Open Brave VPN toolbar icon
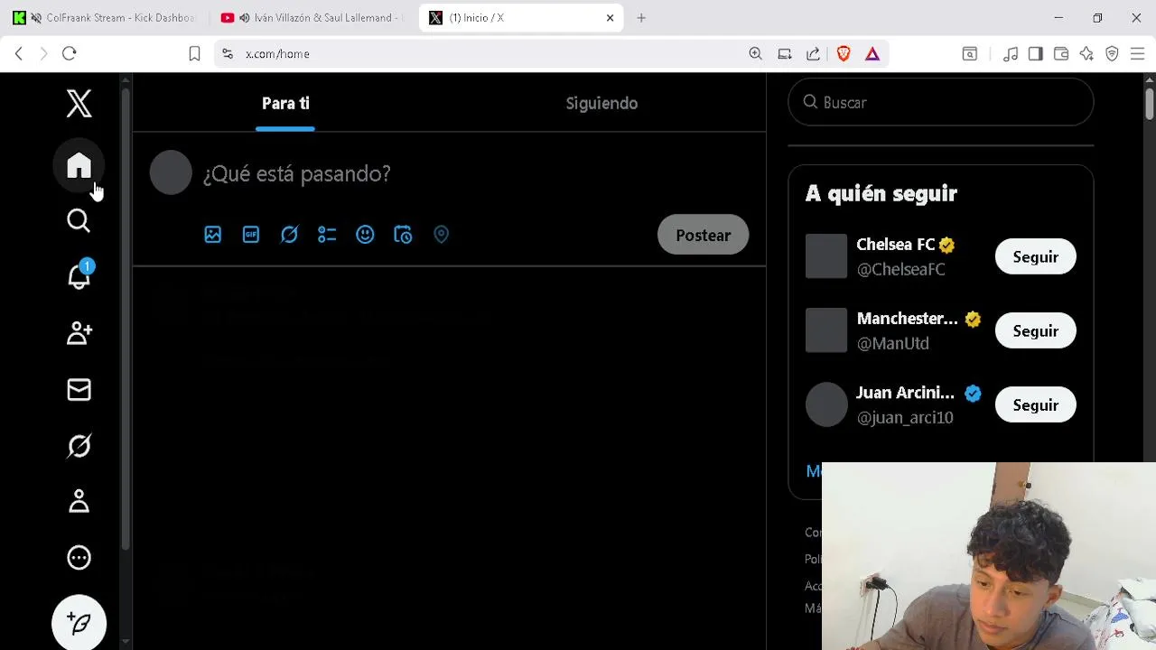Viewport: 1156px width, 650px height. 1112,54
